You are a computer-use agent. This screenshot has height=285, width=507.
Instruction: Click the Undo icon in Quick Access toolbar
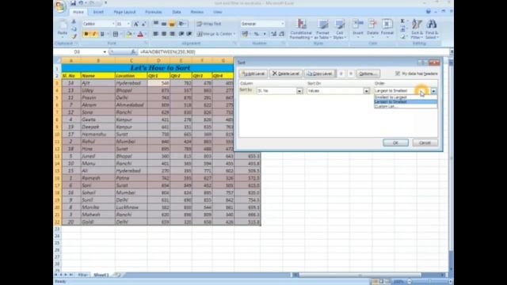click(81, 3)
